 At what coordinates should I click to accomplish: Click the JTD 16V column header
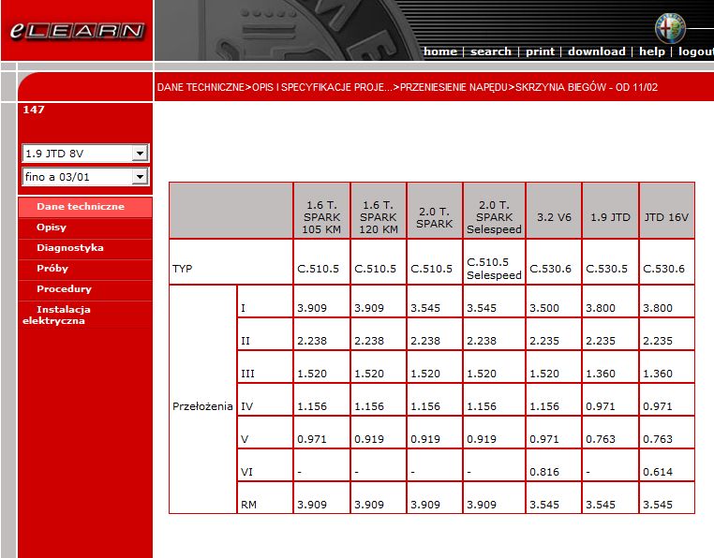666,211
